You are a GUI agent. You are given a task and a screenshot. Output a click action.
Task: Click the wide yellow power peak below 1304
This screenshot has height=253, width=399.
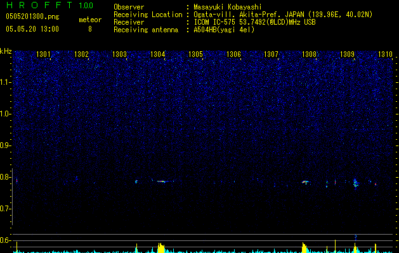tap(161, 248)
